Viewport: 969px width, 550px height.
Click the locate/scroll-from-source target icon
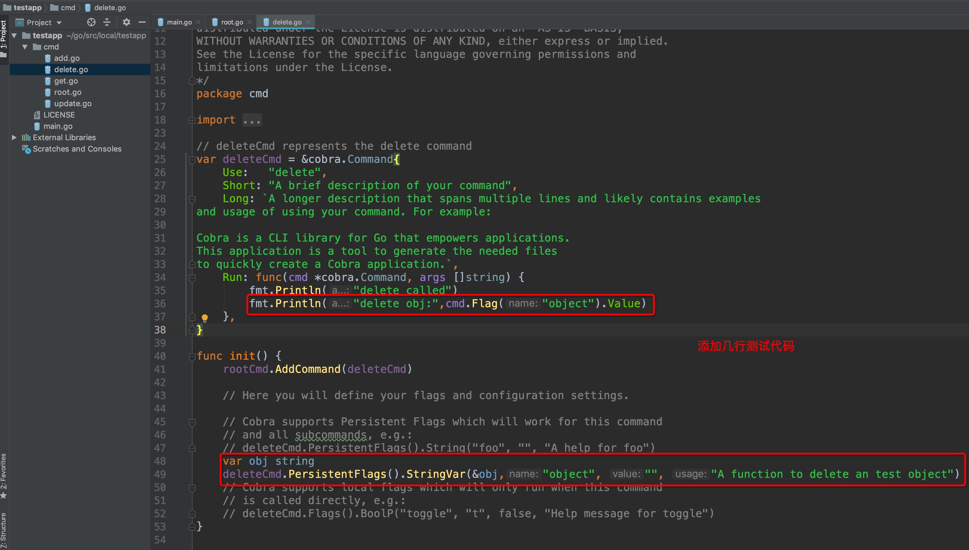pyautogui.click(x=91, y=22)
